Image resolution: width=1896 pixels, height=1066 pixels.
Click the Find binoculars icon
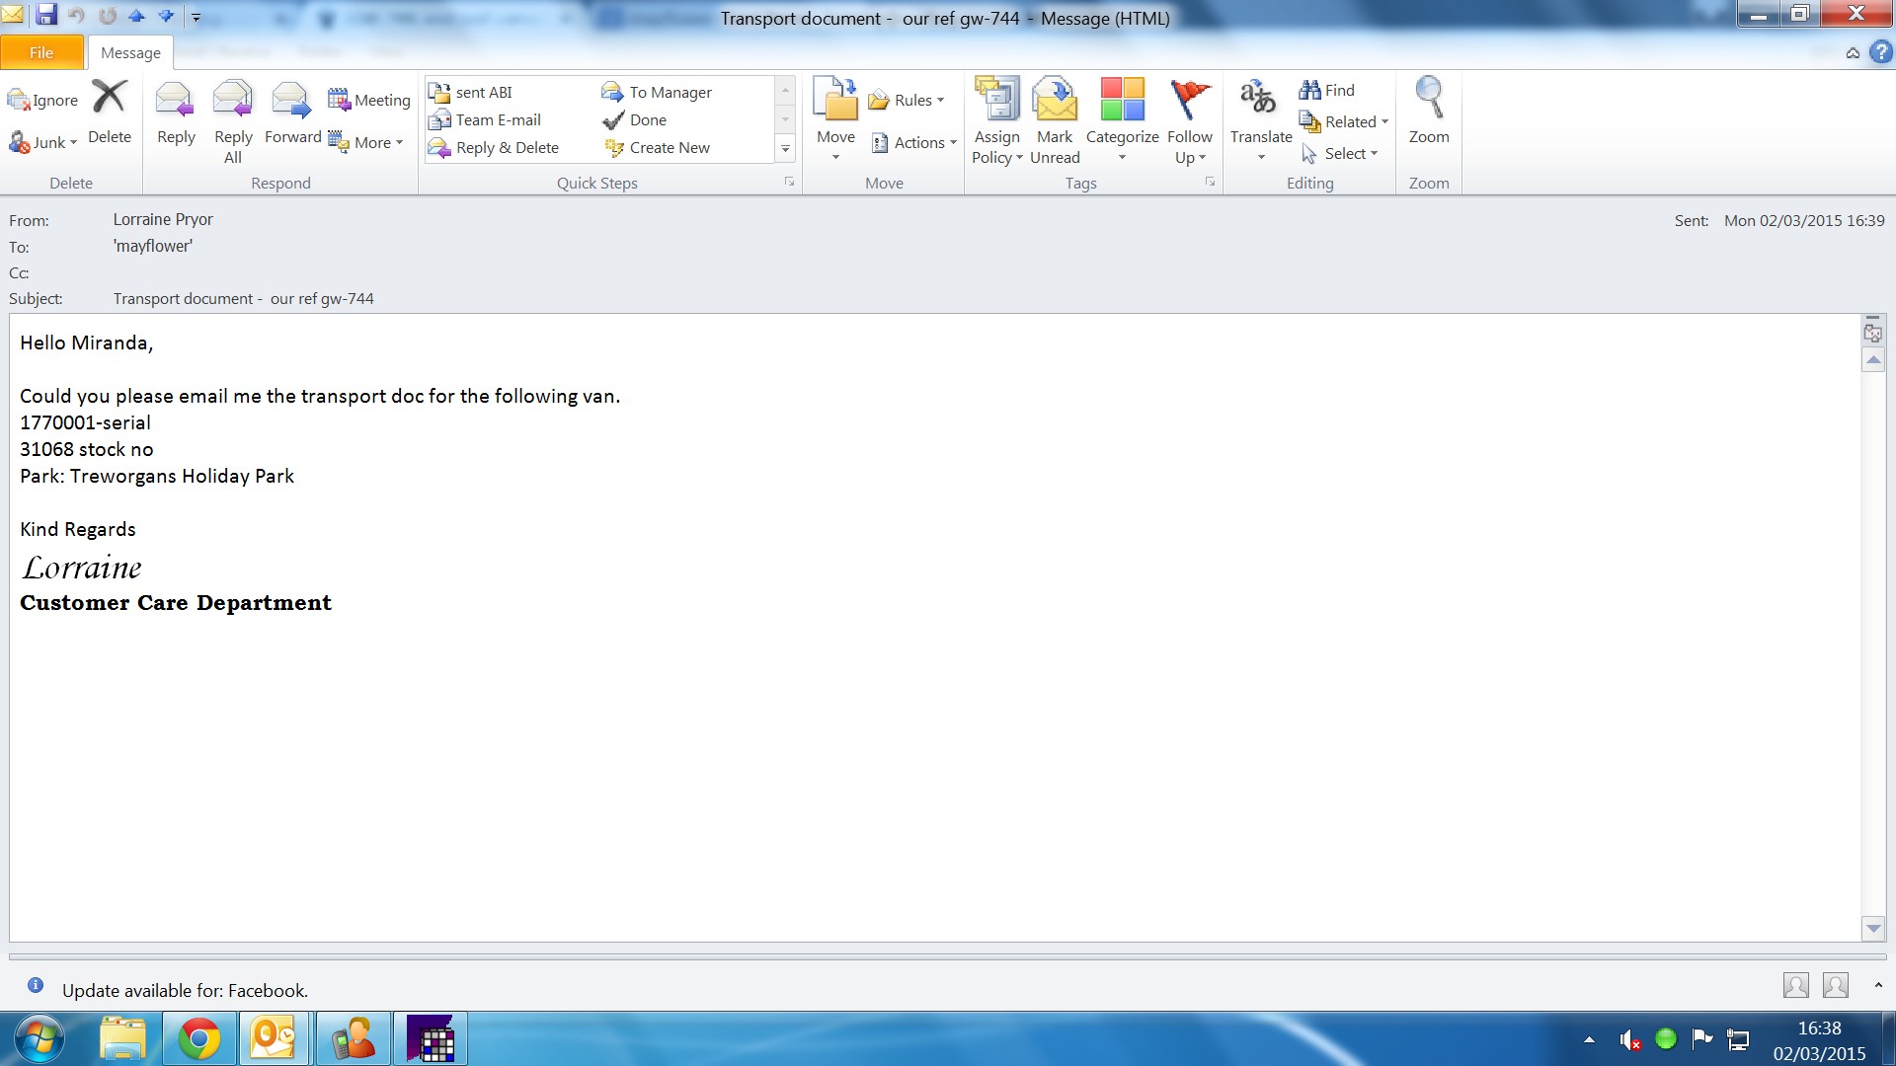(x=1309, y=90)
